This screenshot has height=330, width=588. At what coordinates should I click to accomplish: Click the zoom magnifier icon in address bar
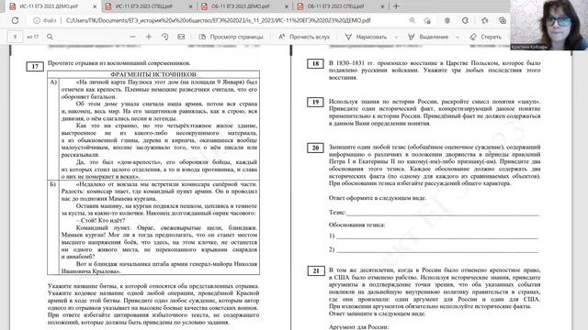413,20
